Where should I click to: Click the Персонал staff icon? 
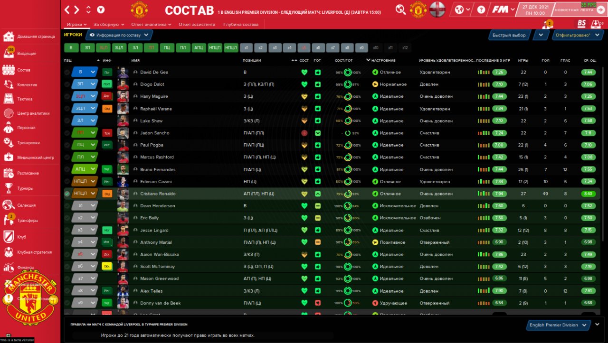tap(9, 128)
